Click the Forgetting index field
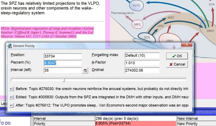This screenshot has height=126, width=216. (x=142, y=55)
